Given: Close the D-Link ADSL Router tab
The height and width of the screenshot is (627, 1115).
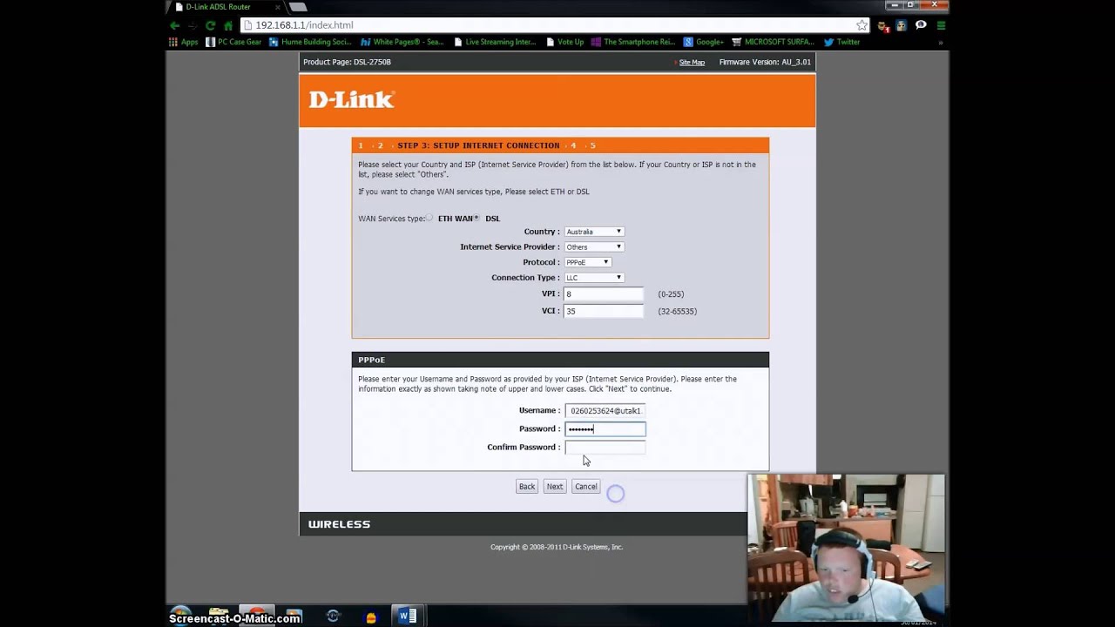Looking at the screenshot, I should (x=278, y=7).
